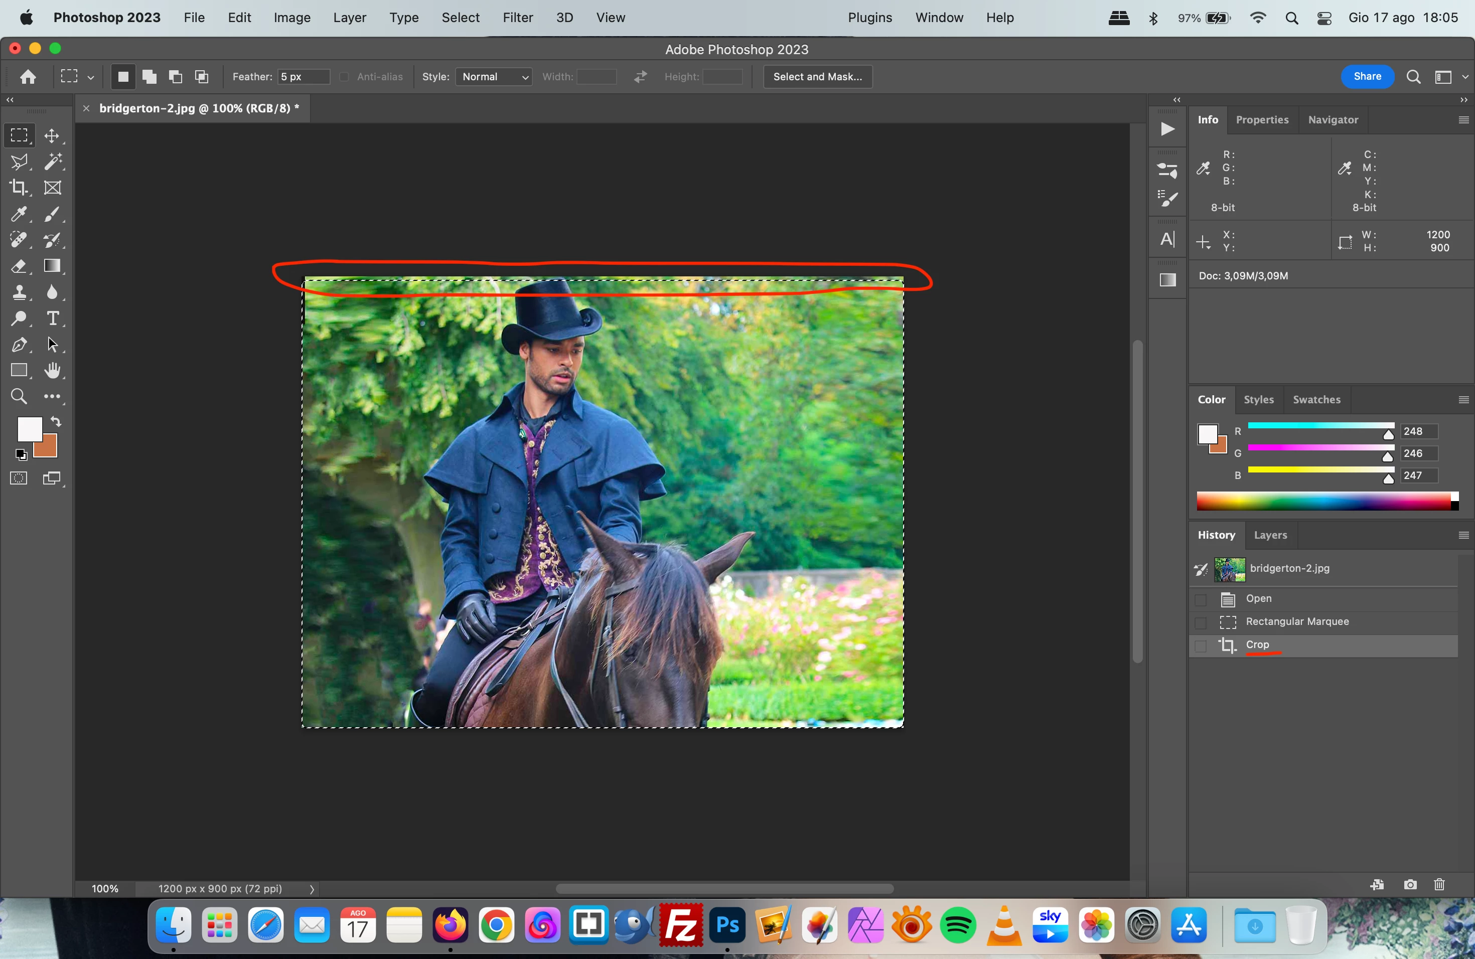
Task: Select the Zoom tool in toolbar
Action: coord(19,396)
